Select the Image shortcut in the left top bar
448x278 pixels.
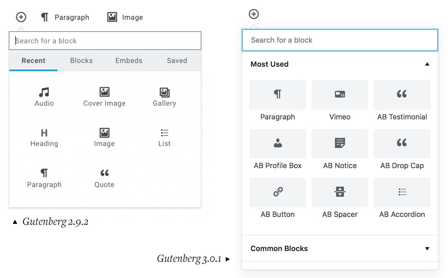[125, 17]
